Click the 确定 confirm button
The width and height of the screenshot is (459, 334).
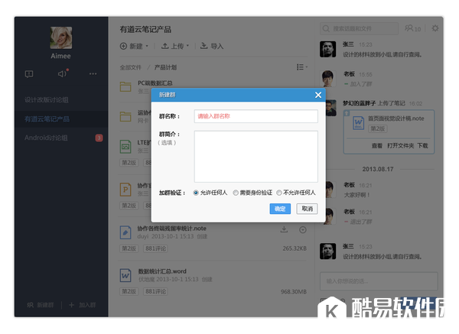tap(280, 209)
